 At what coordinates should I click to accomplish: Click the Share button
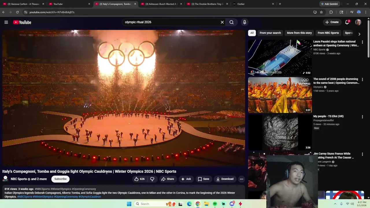168,179
